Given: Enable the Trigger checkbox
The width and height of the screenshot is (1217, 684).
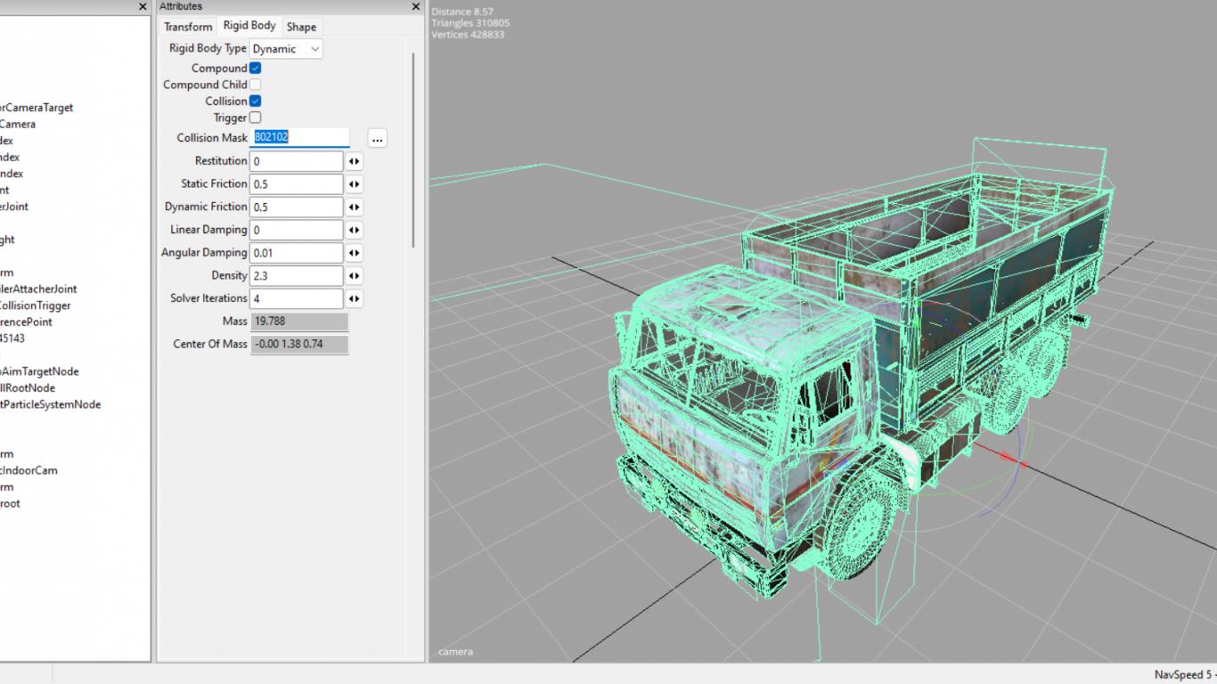Looking at the screenshot, I should (x=255, y=118).
